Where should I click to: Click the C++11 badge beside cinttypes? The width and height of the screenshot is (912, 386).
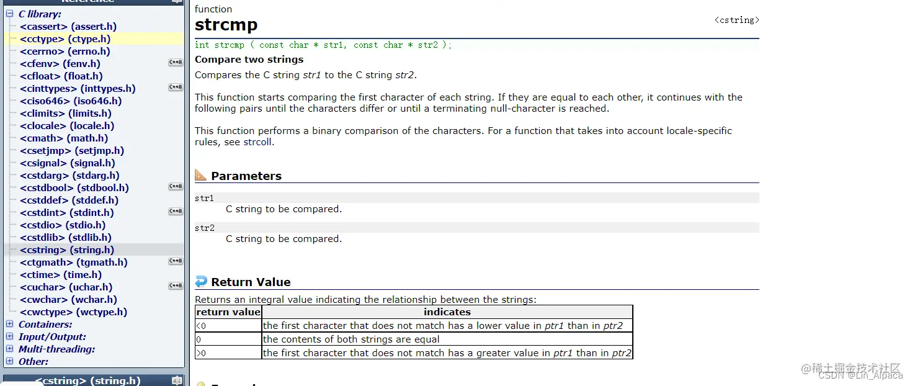tap(176, 88)
